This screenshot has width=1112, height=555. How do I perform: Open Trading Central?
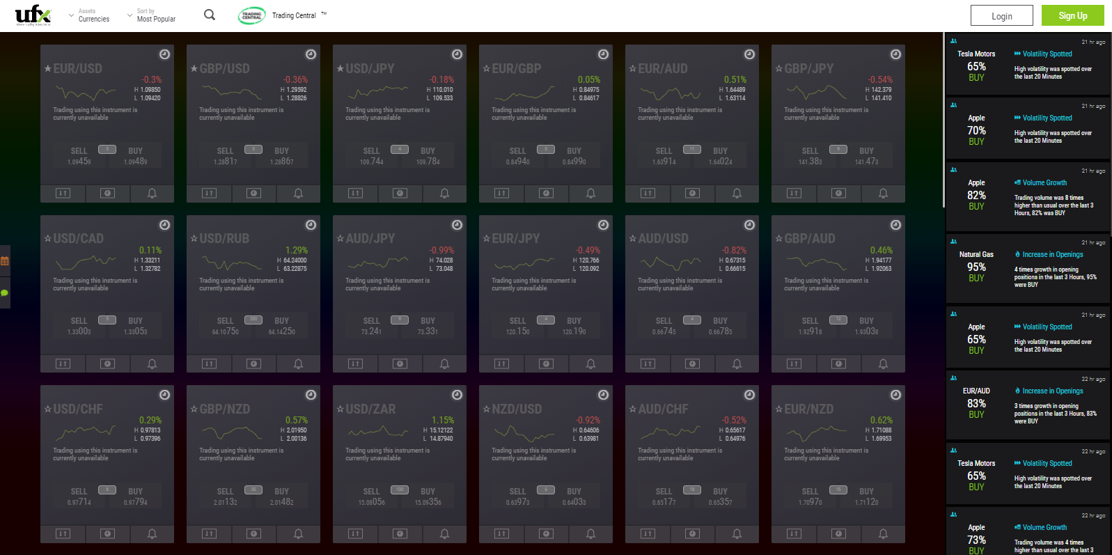coord(282,15)
